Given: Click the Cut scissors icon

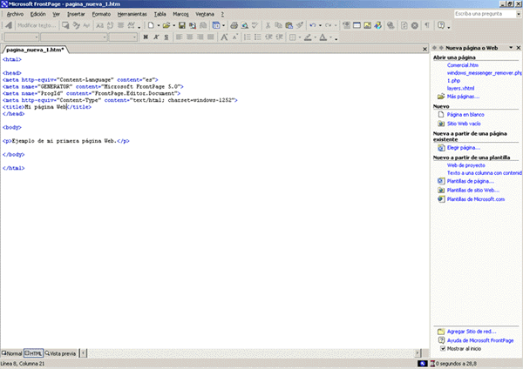Looking at the screenshot, I should pyautogui.click(x=268, y=25).
